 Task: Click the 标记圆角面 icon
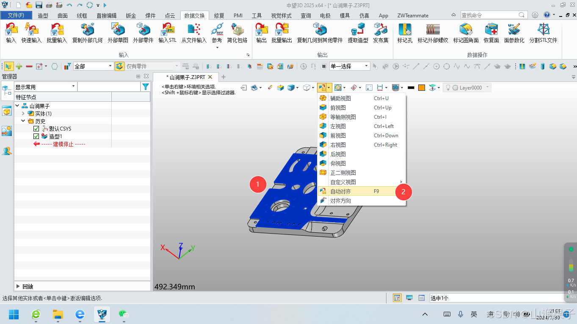[466, 30]
